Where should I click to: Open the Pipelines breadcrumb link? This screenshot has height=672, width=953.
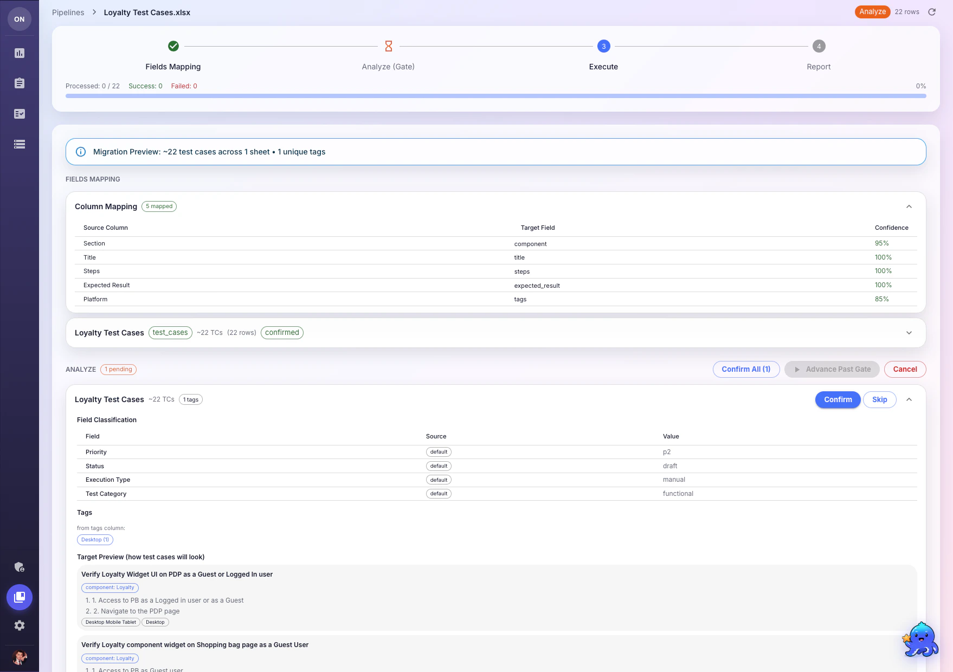pos(68,12)
